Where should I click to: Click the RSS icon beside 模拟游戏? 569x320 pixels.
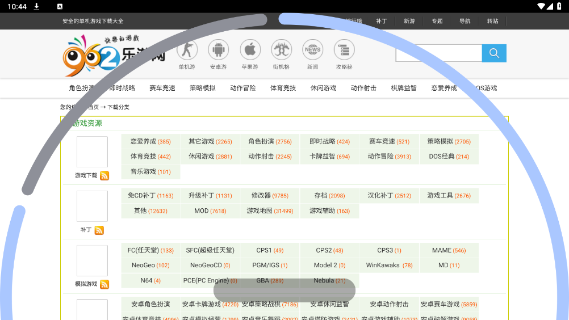pyautogui.click(x=104, y=284)
